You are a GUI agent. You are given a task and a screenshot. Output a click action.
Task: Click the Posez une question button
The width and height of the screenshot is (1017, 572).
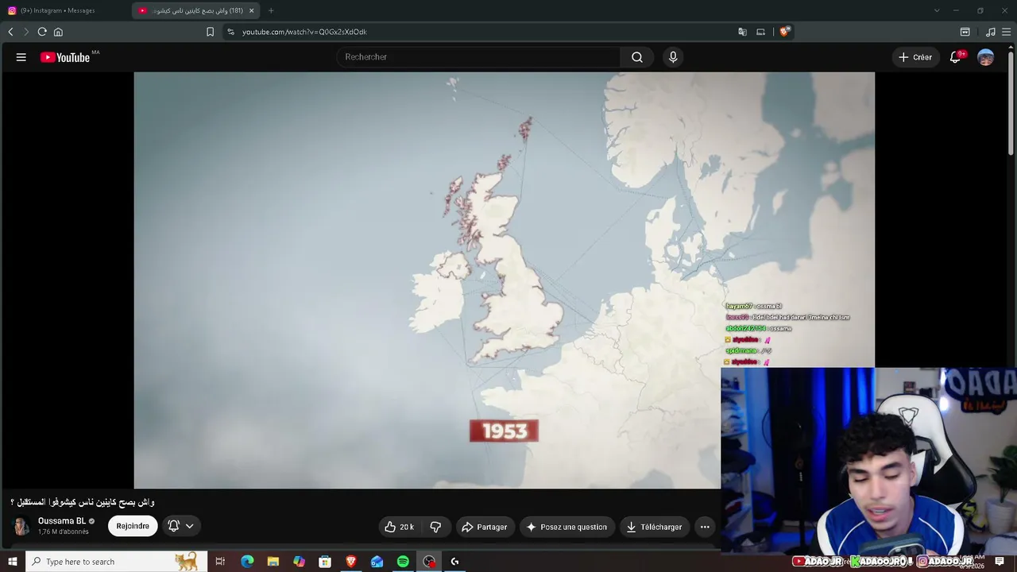567,527
